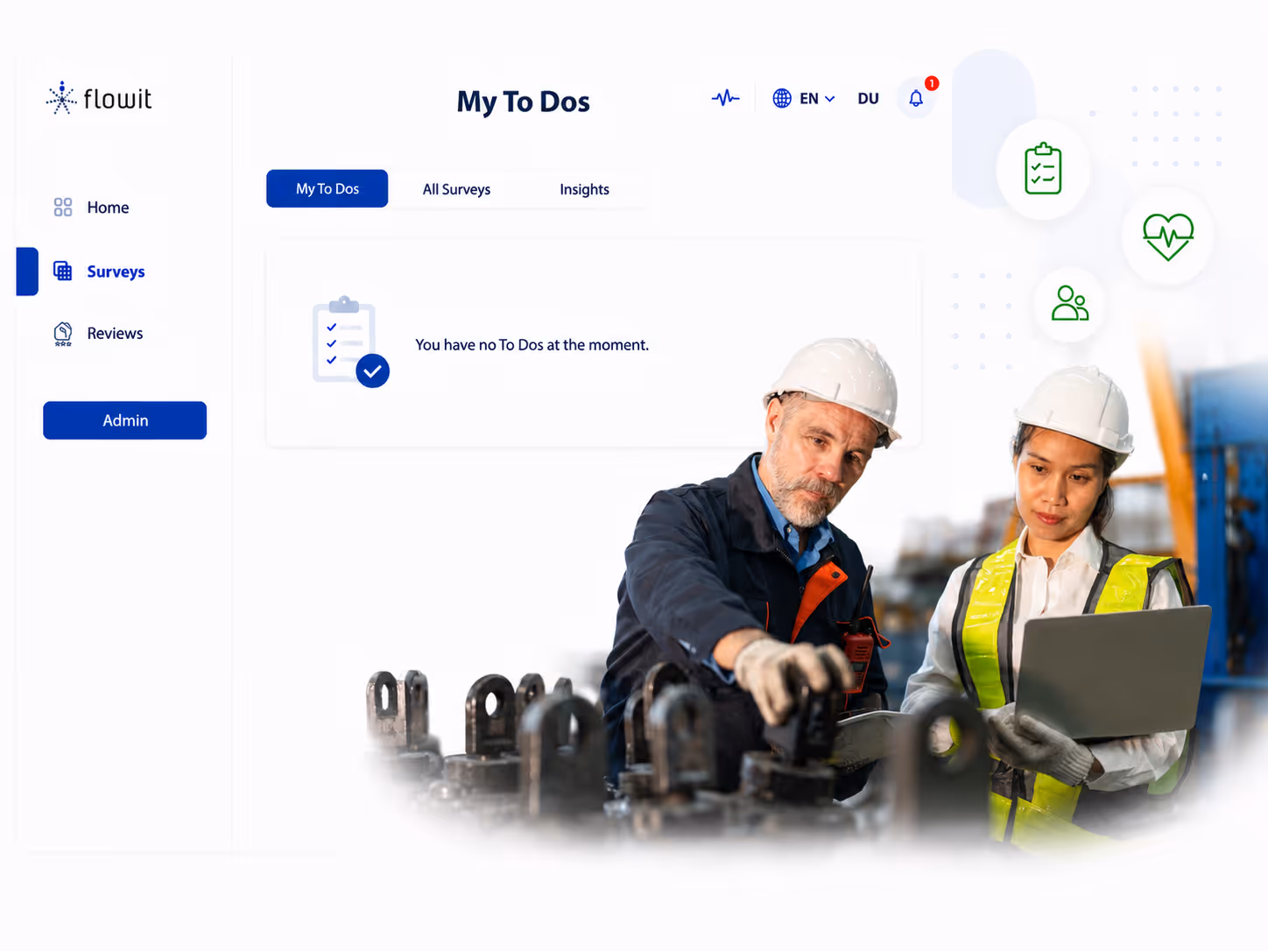Click the green heart pulse icon

pyautogui.click(x=1168, y=236)
